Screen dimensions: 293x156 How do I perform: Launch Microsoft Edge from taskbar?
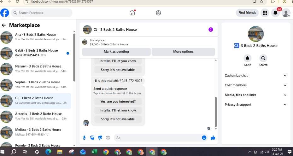tap(48, 152)
